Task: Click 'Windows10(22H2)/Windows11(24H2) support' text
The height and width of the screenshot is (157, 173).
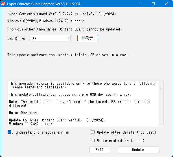Action: pos(46,21)
